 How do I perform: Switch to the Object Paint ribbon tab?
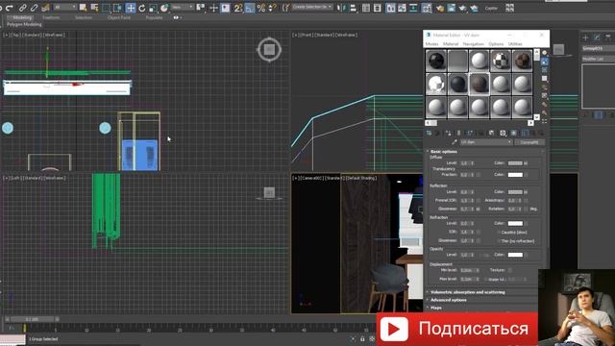[119, 17]
